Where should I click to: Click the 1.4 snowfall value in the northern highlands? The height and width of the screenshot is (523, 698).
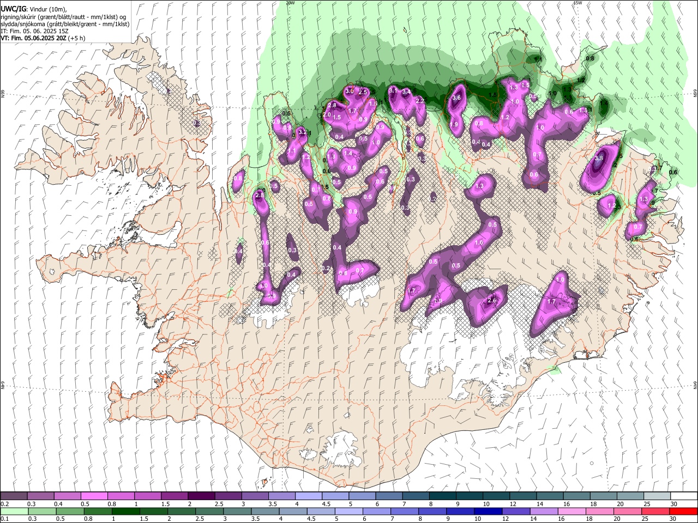348,154
